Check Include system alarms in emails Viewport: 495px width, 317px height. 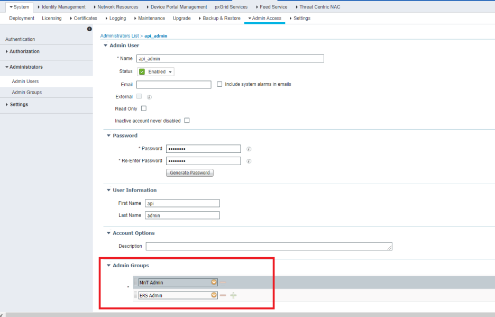(219, 84)
